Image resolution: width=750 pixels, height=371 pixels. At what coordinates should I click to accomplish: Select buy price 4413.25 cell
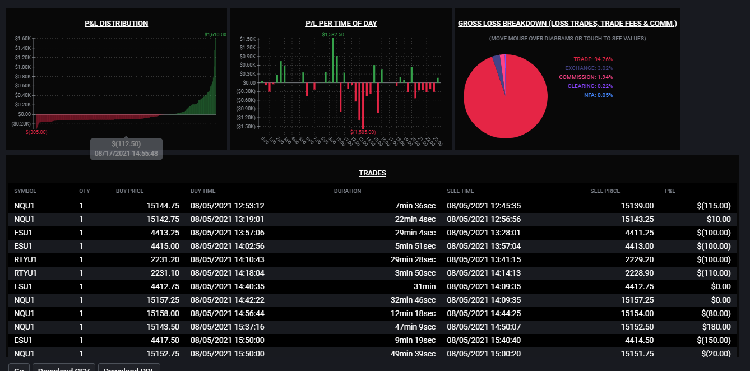[165, 233]
